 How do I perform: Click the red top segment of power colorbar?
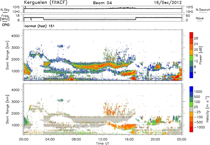click(191, 35)
